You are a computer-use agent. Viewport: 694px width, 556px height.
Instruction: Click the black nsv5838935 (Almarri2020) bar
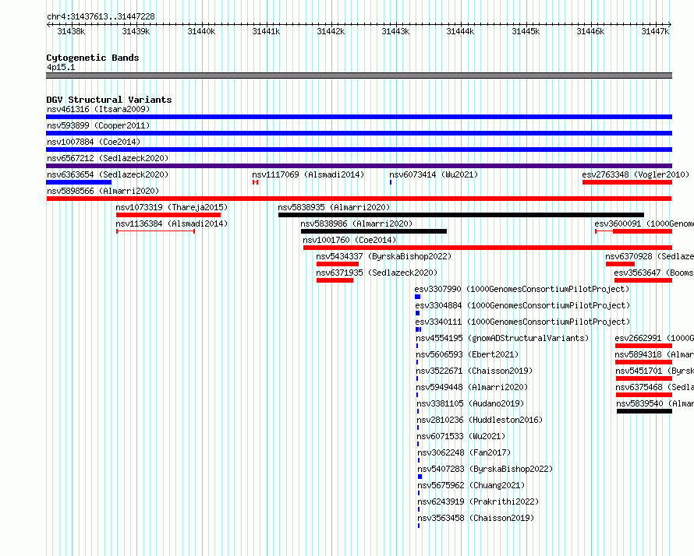click(461, 215)
